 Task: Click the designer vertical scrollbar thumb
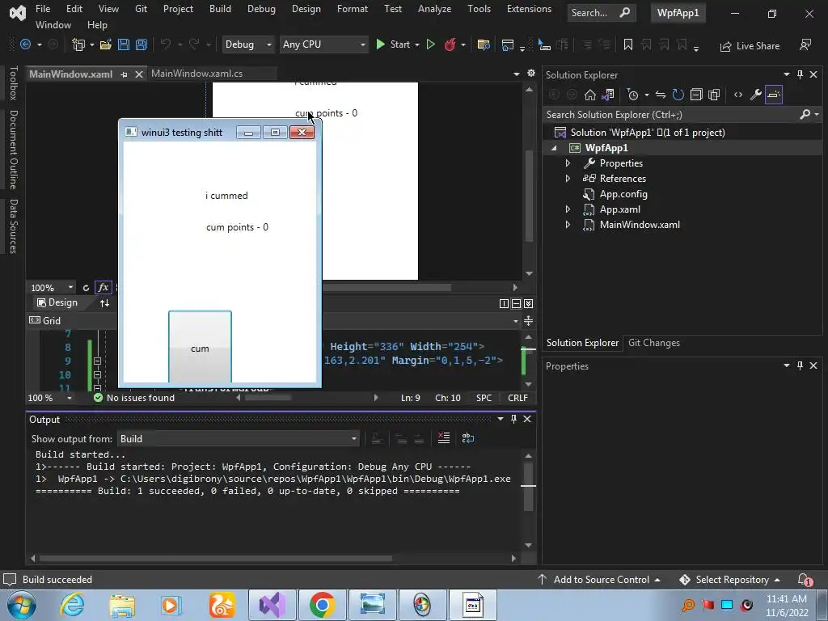[x=529, y=196]
